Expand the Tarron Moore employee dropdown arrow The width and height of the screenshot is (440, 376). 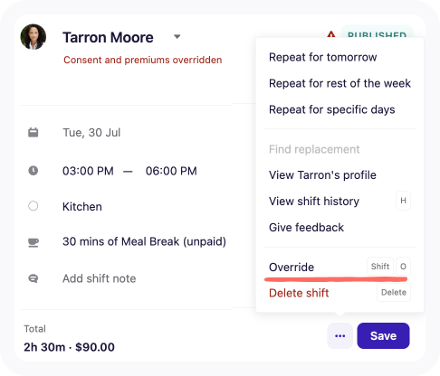pyautogui.click(x=177, y=37)
